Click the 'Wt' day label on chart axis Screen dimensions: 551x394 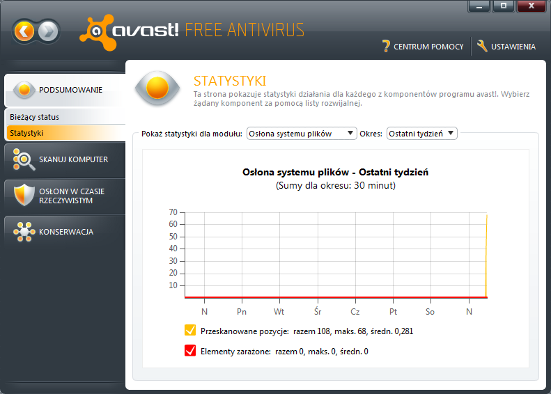(279, 312)
